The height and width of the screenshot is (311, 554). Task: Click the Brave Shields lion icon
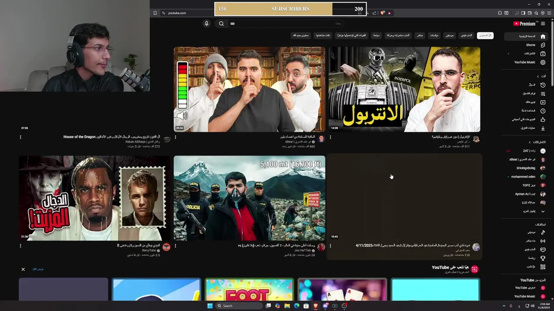tap(382, 13)
